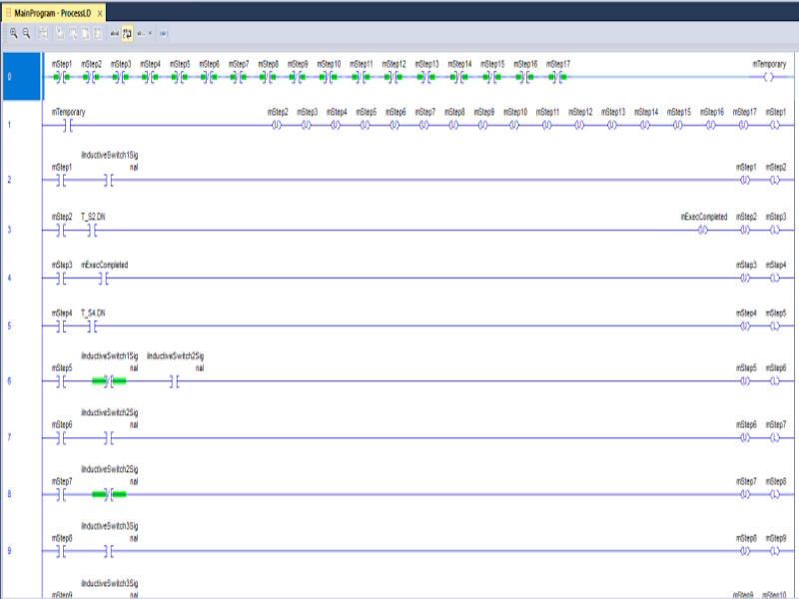Click the rightmost blue toolbar icon
Screen dimensions: 799x599
tap(163, 33)
